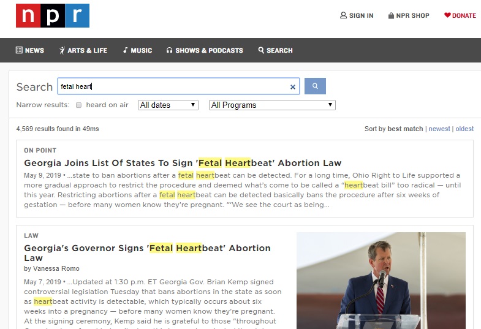The image size is (481, 329).
Task: Enable the heard on air checkbox
Action: (79, 105)
